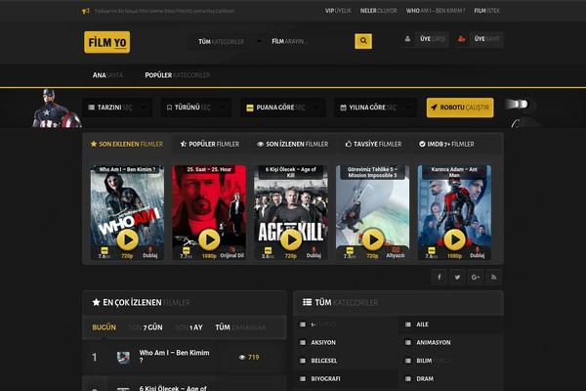
Task: Click the list icon next to BİLİM
Action: click(x=408, y=361)
